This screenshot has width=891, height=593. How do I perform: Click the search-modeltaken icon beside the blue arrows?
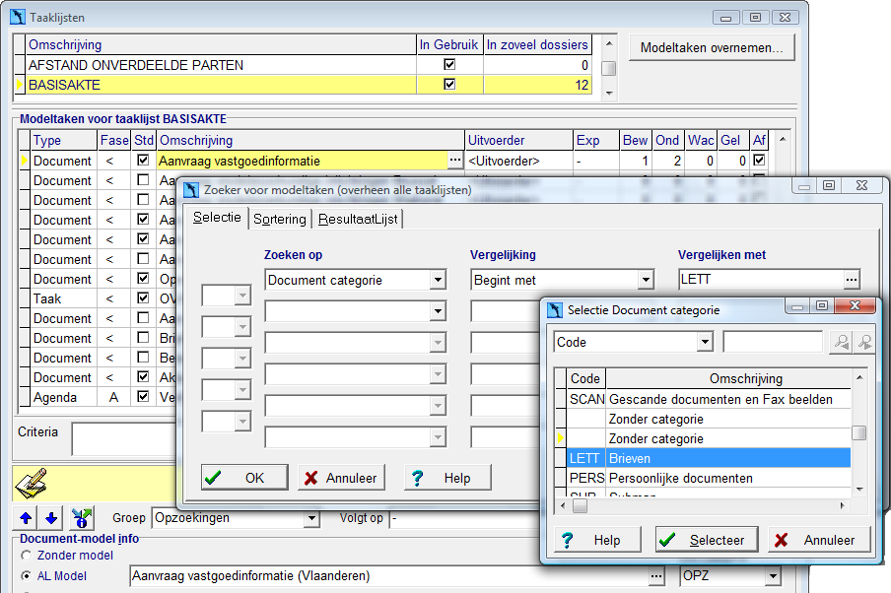[x=82, y=517]
